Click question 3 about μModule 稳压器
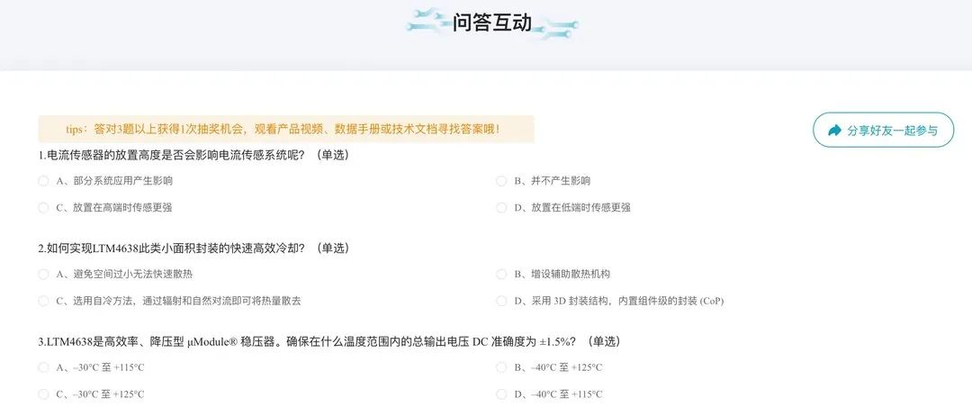 (329, 341)
